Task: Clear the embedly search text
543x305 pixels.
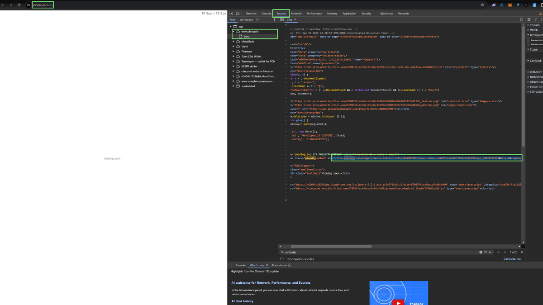Action: [x=481, y=252]
